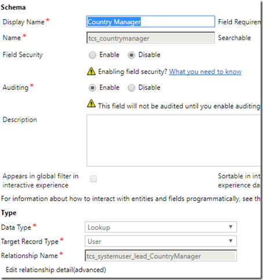Click the Relationship Name field
Viewport: 263px width, 280px height.
point(160,256)
